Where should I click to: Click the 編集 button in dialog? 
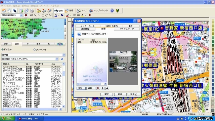pyautogui.click(x=91, y=88)
